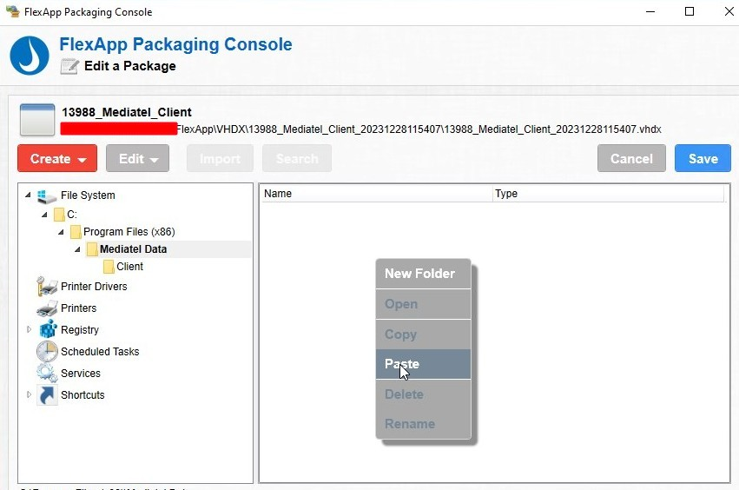739x490 pixels.
Task: Click the Printer Drivers icon
Action: pyautogui.click(x=47, y=286)
